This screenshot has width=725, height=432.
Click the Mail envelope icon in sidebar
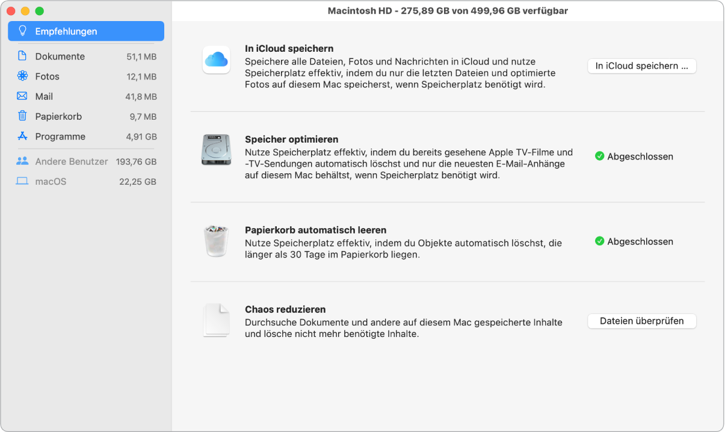[23, 96]
